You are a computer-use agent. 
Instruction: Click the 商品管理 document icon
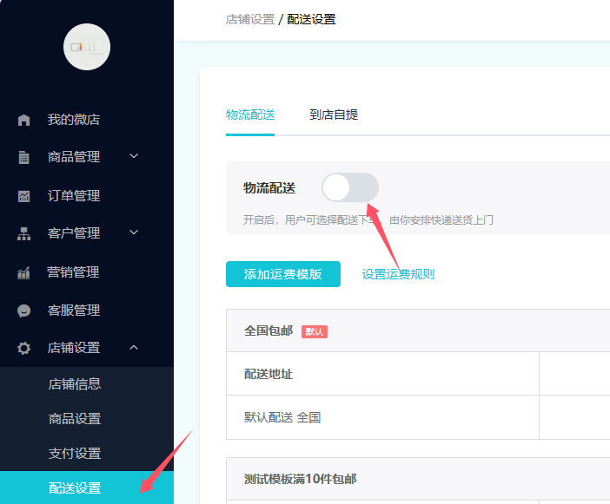(23, 157)
